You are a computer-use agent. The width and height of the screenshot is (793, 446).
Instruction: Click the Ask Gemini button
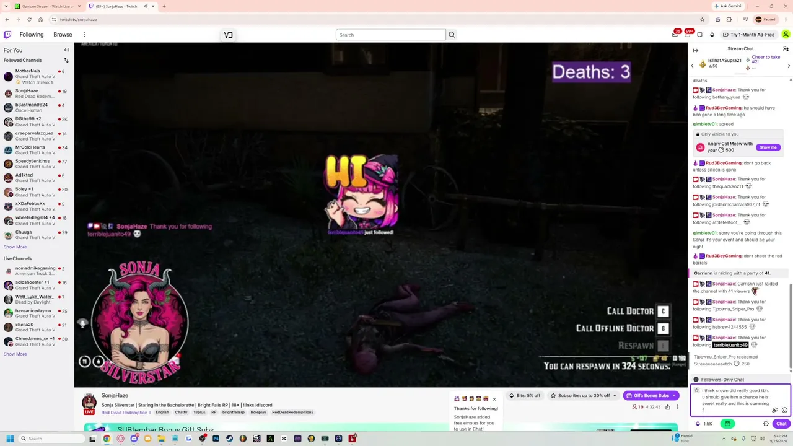[727, 6]
